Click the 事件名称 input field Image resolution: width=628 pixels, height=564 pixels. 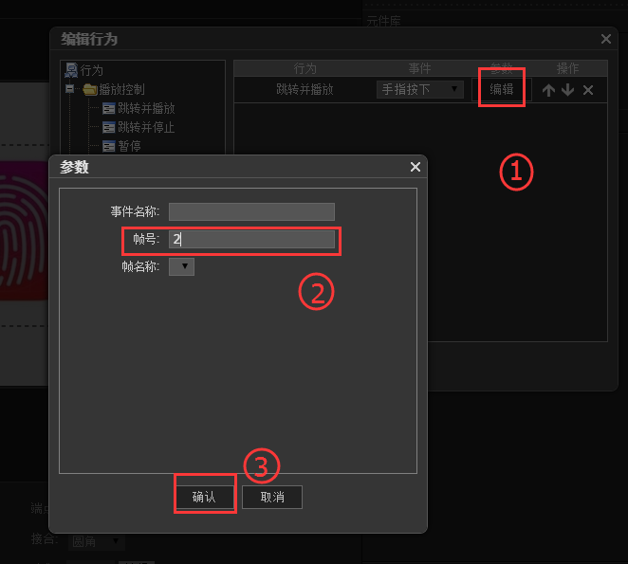251,211
